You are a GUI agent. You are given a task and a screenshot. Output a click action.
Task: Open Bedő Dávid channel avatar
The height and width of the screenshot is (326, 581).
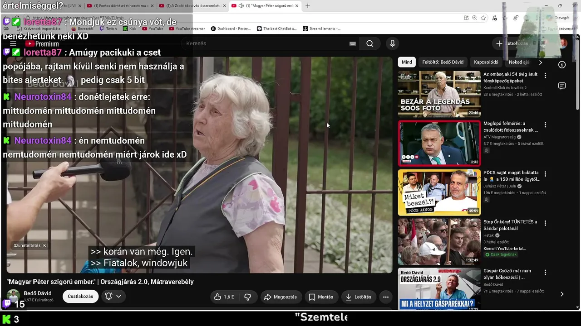coord(13,296)
